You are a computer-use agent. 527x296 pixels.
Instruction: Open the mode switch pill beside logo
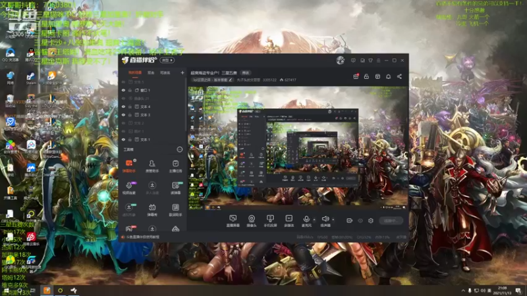pyautogui.click(x=167, y=60)
